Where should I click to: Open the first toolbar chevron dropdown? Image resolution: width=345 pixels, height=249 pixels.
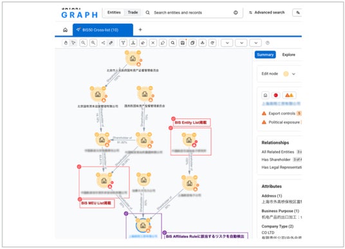[x=227, y=43]
